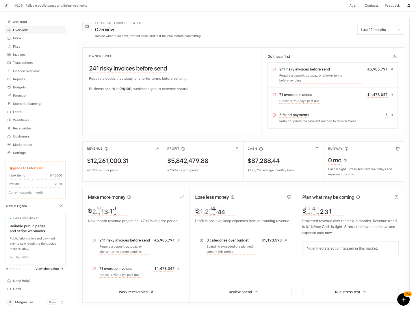Open Reports in the sidebar

tap(35, 79)
